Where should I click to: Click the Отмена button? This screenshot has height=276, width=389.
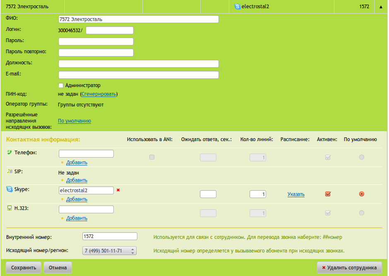point(58,268)
